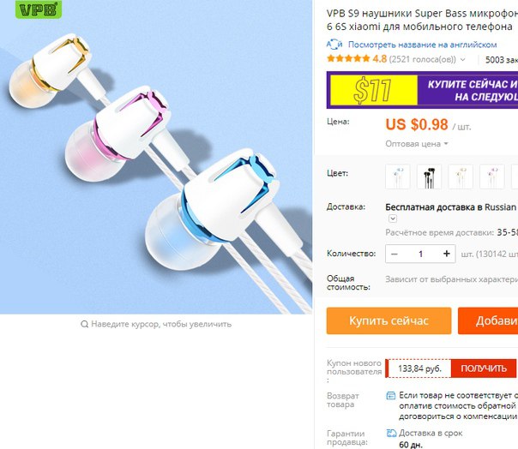Screen dimensions: 518x449
Task: Increase quantity with the plus button
Action: click(447, 254)
